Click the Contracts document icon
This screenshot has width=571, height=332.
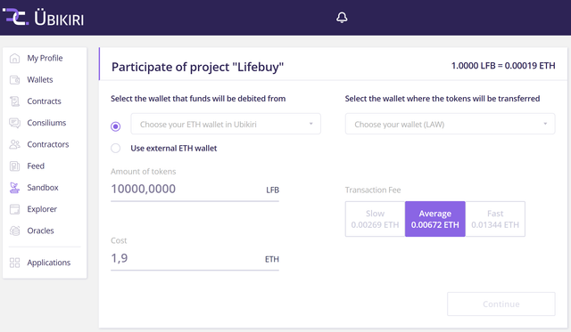pos(14,101)
